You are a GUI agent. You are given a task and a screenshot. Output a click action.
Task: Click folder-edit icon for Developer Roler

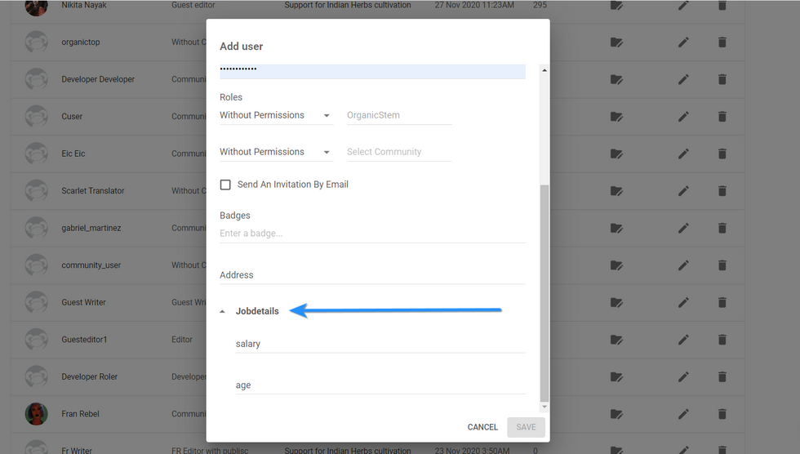coord(616,377)
